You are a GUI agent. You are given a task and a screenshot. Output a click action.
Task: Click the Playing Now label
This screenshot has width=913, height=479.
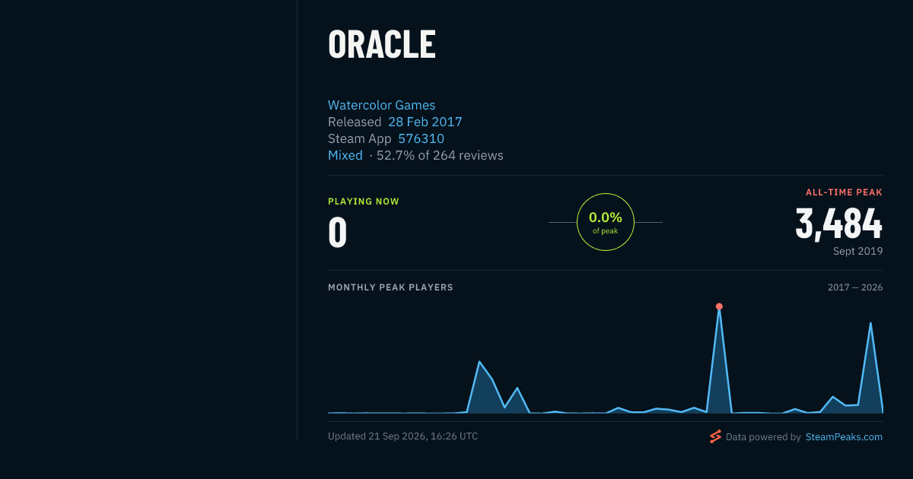point(364,201)
